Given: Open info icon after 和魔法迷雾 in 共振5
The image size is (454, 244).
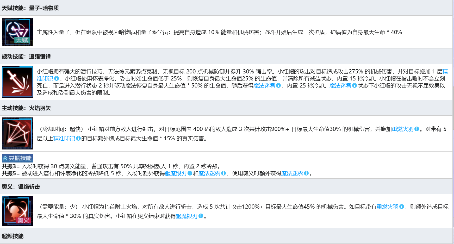Looking at the screenshot, I should (223, 173).
